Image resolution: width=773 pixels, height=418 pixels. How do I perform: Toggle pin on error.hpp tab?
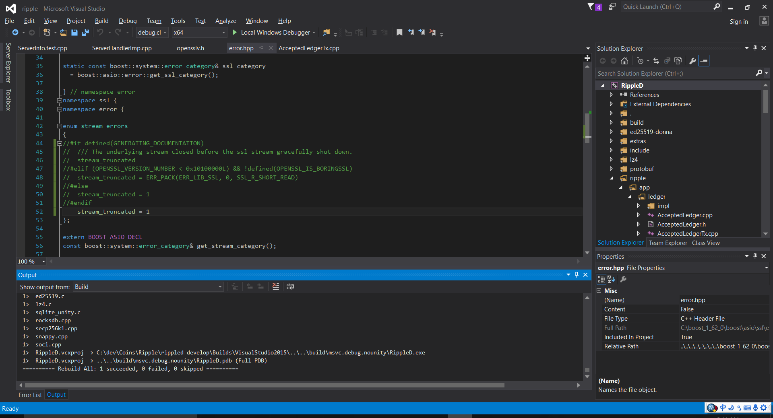(x=262, y=48)
